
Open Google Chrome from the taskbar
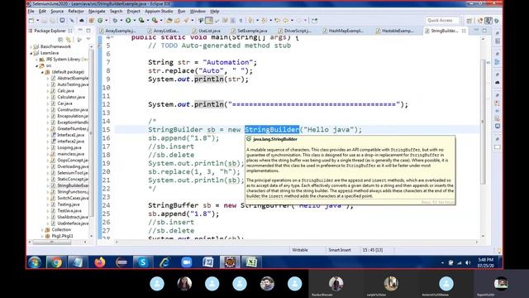tap(56, 262)
